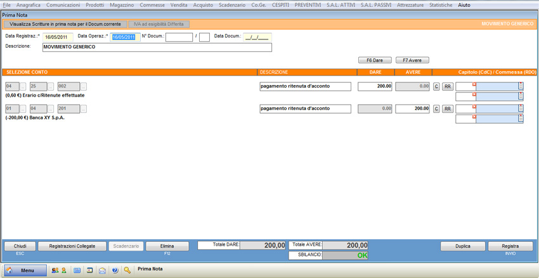
Task: Open the Magazzino menu
Action: 121,4
